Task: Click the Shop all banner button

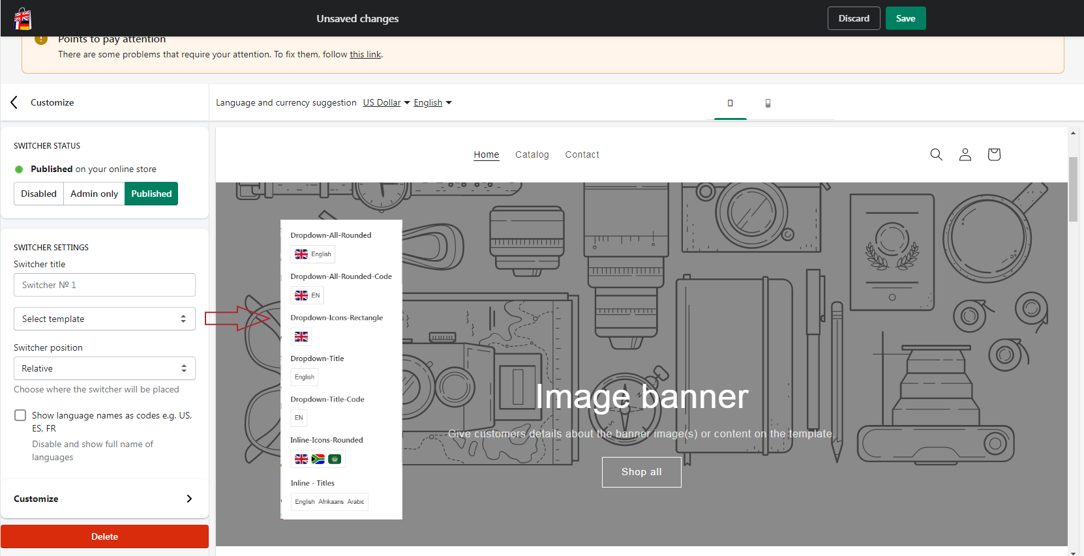Action: (642, 472)
